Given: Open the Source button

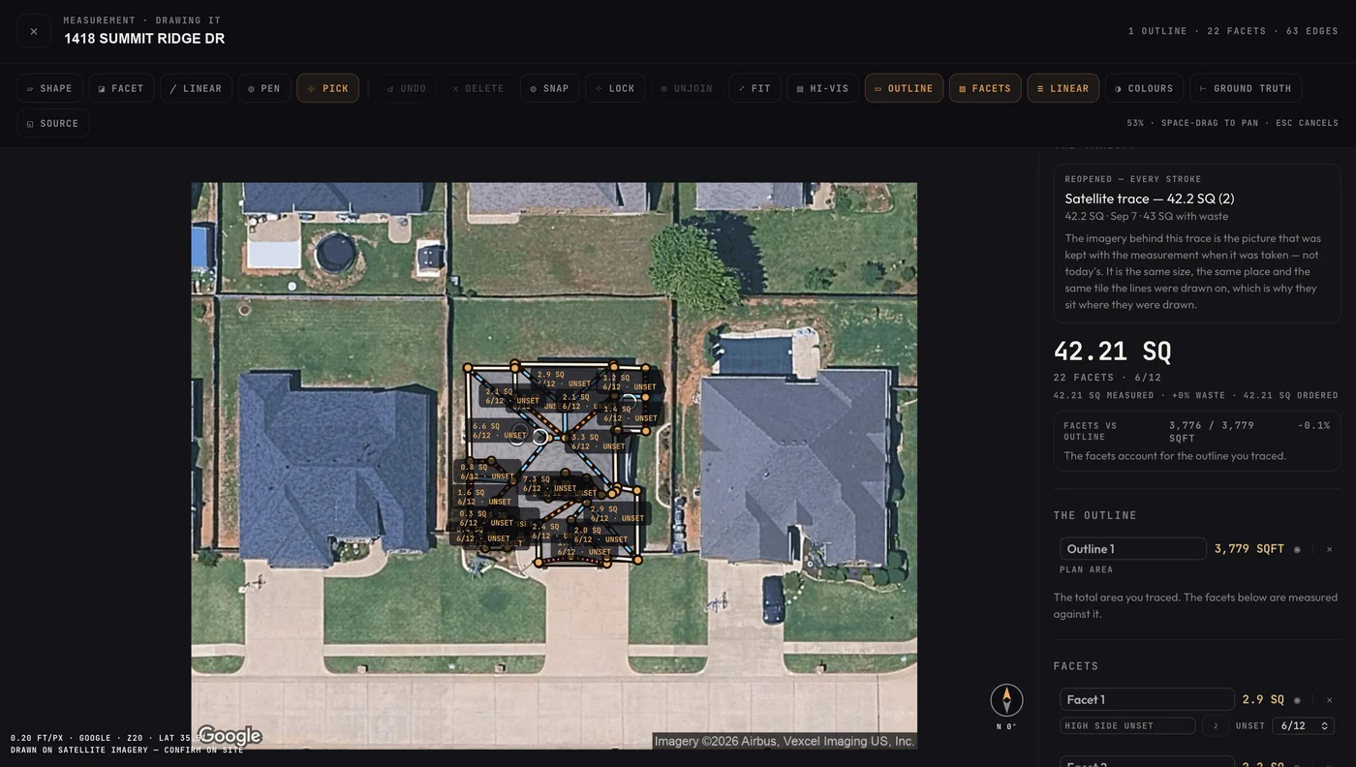Looking at the screenshot, I should tap(53, 123).
